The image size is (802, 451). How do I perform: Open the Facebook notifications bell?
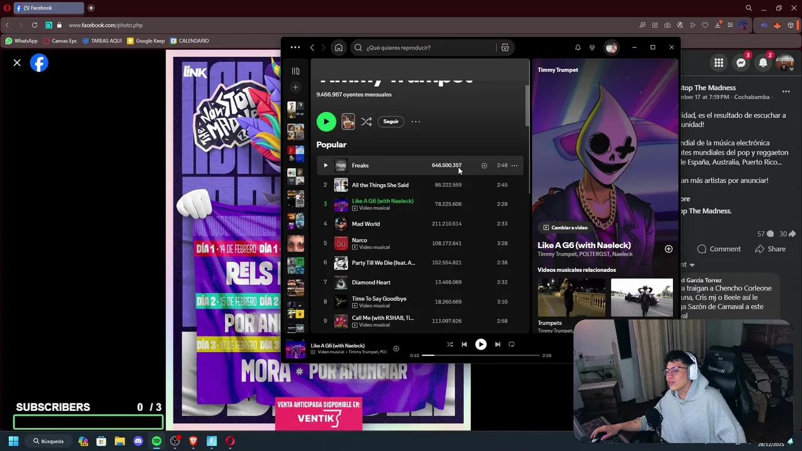pyautogui.click(x=763, y=63)
